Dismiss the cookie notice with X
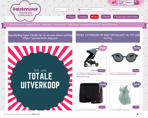Image resolution: width=148 pixels, height=118 pixels. pyautogui.click(x=137, y=114)
